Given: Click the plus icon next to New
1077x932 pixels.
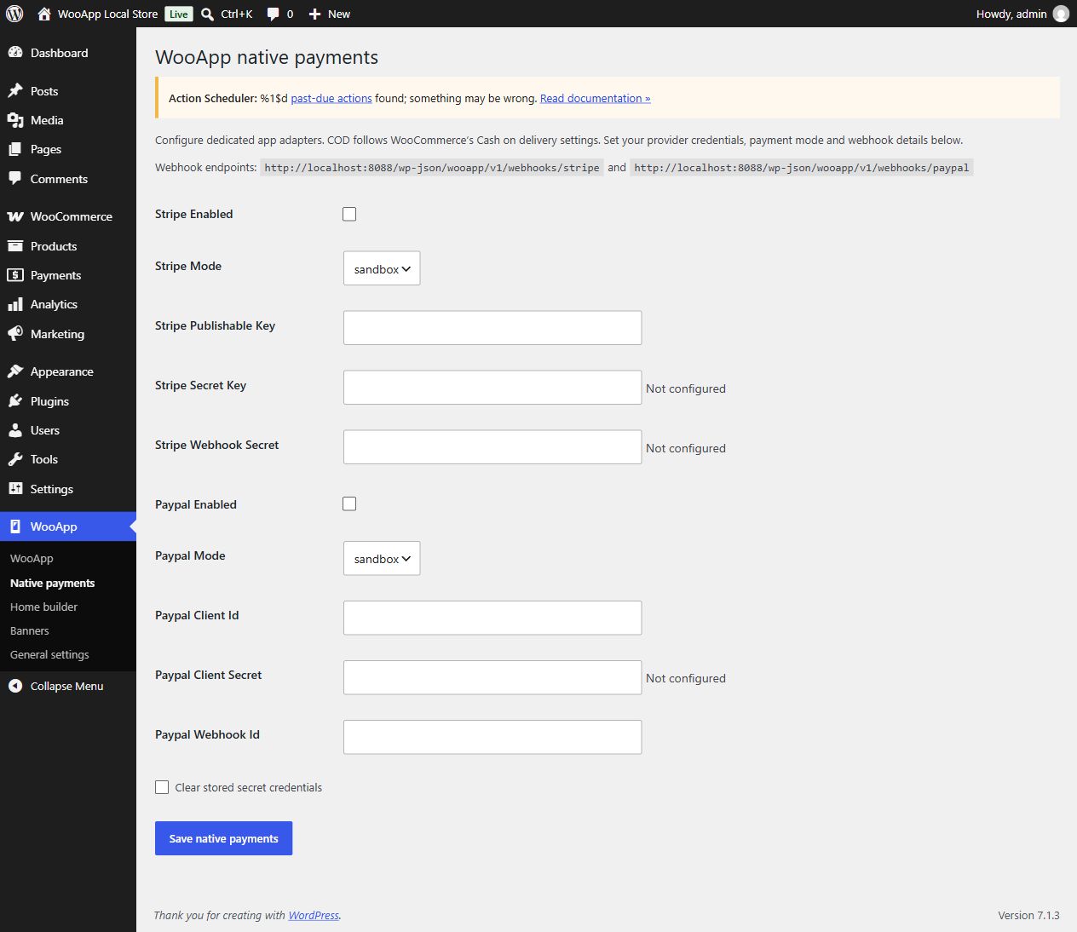Looking at the screenshot, I should (314, 14).
